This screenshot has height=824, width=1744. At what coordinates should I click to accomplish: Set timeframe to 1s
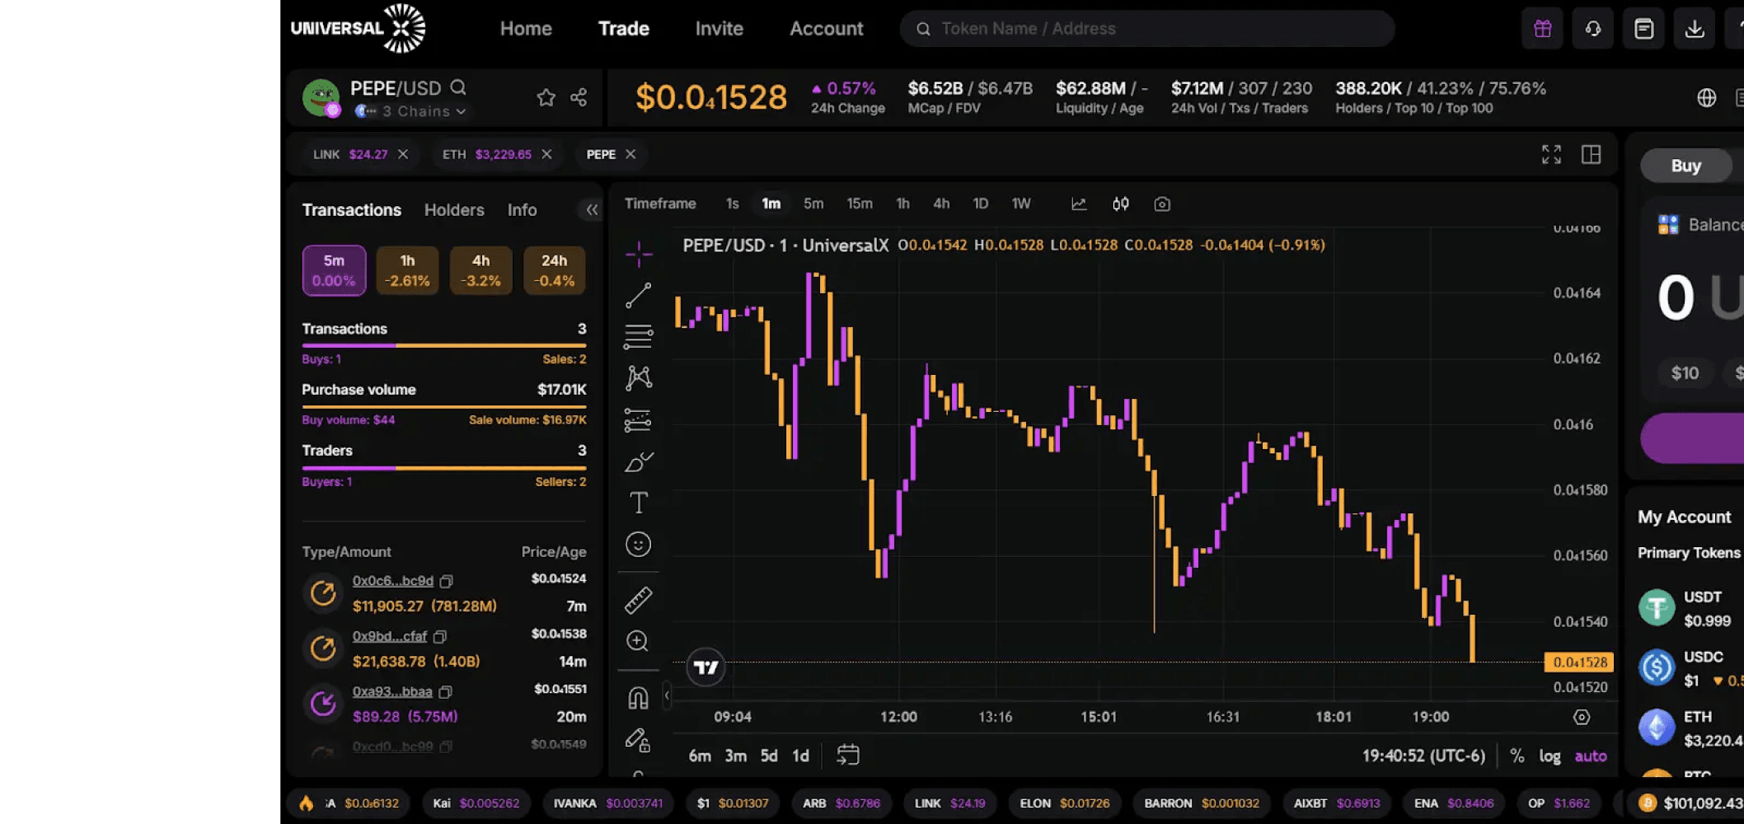click(733, 204)
